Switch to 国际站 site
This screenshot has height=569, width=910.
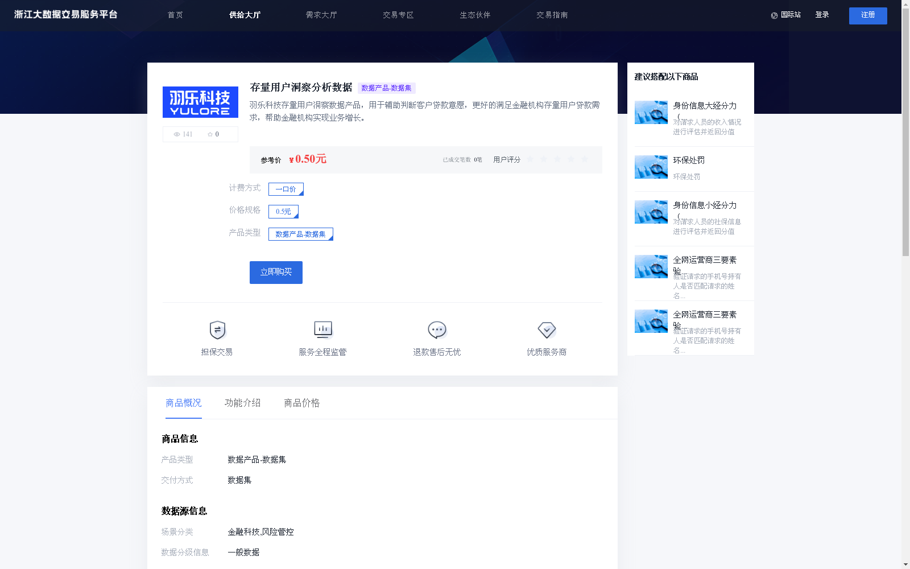(791, 15)
